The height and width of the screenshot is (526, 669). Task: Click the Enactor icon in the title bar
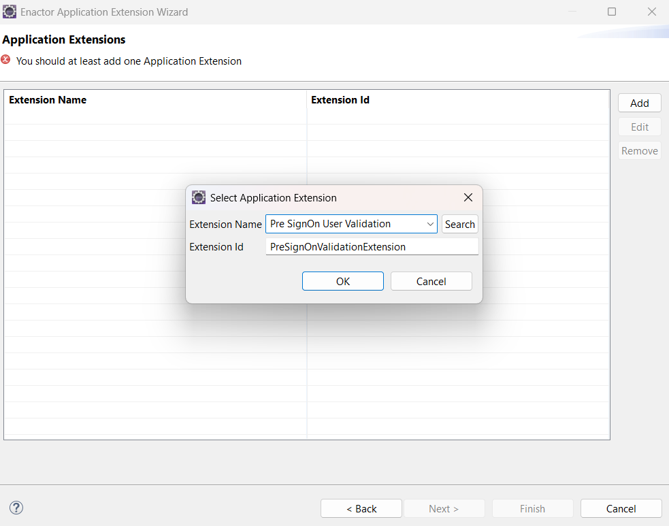tap(9, 12)
